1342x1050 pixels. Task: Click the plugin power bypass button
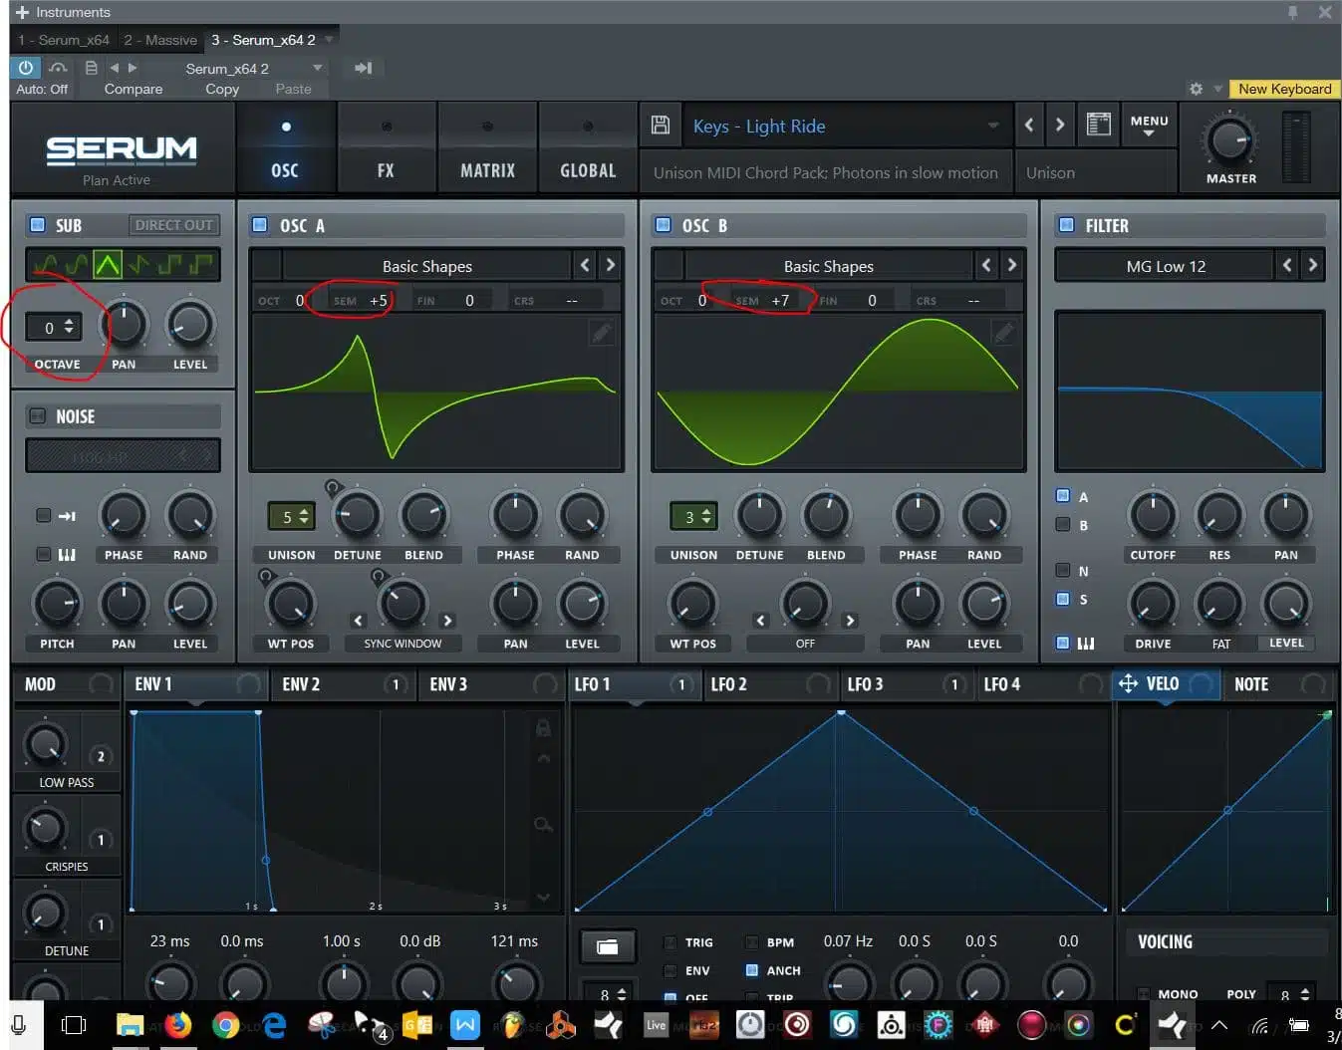point(26,68)
